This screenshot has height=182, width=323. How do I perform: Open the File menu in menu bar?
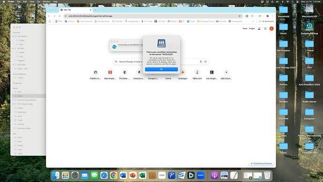(x=19, y=1)
